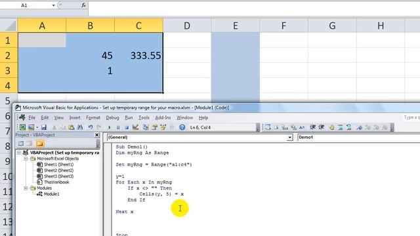Screen dimensions: 420x236
Task: Open the Insert UserForm dropdown arrow
Action: pyautogui.click(x=37, y=128)
